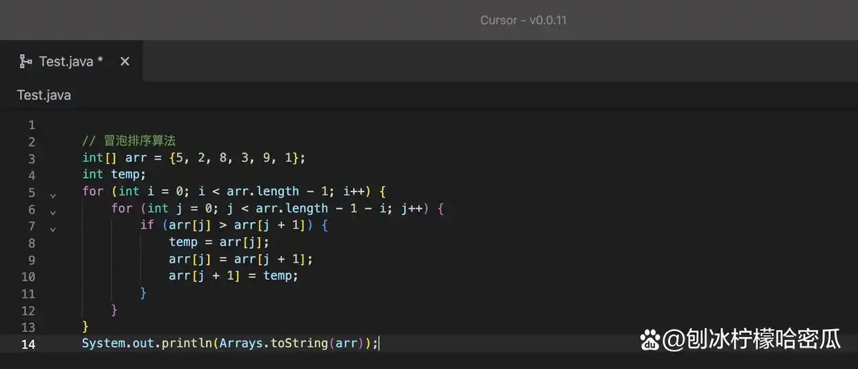Place cursor on the 冒泡排序算法 comment
The image size is (858, 369).
pos(139,142)
